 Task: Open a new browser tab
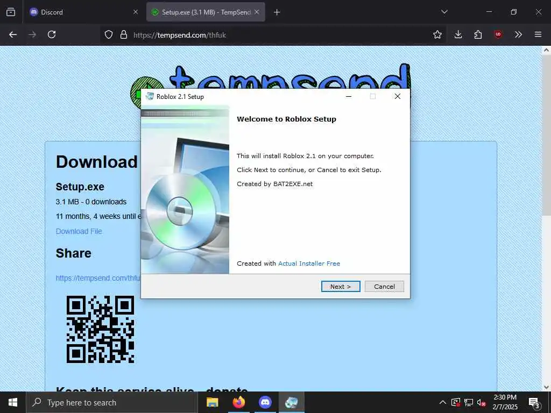pos(277,12)
